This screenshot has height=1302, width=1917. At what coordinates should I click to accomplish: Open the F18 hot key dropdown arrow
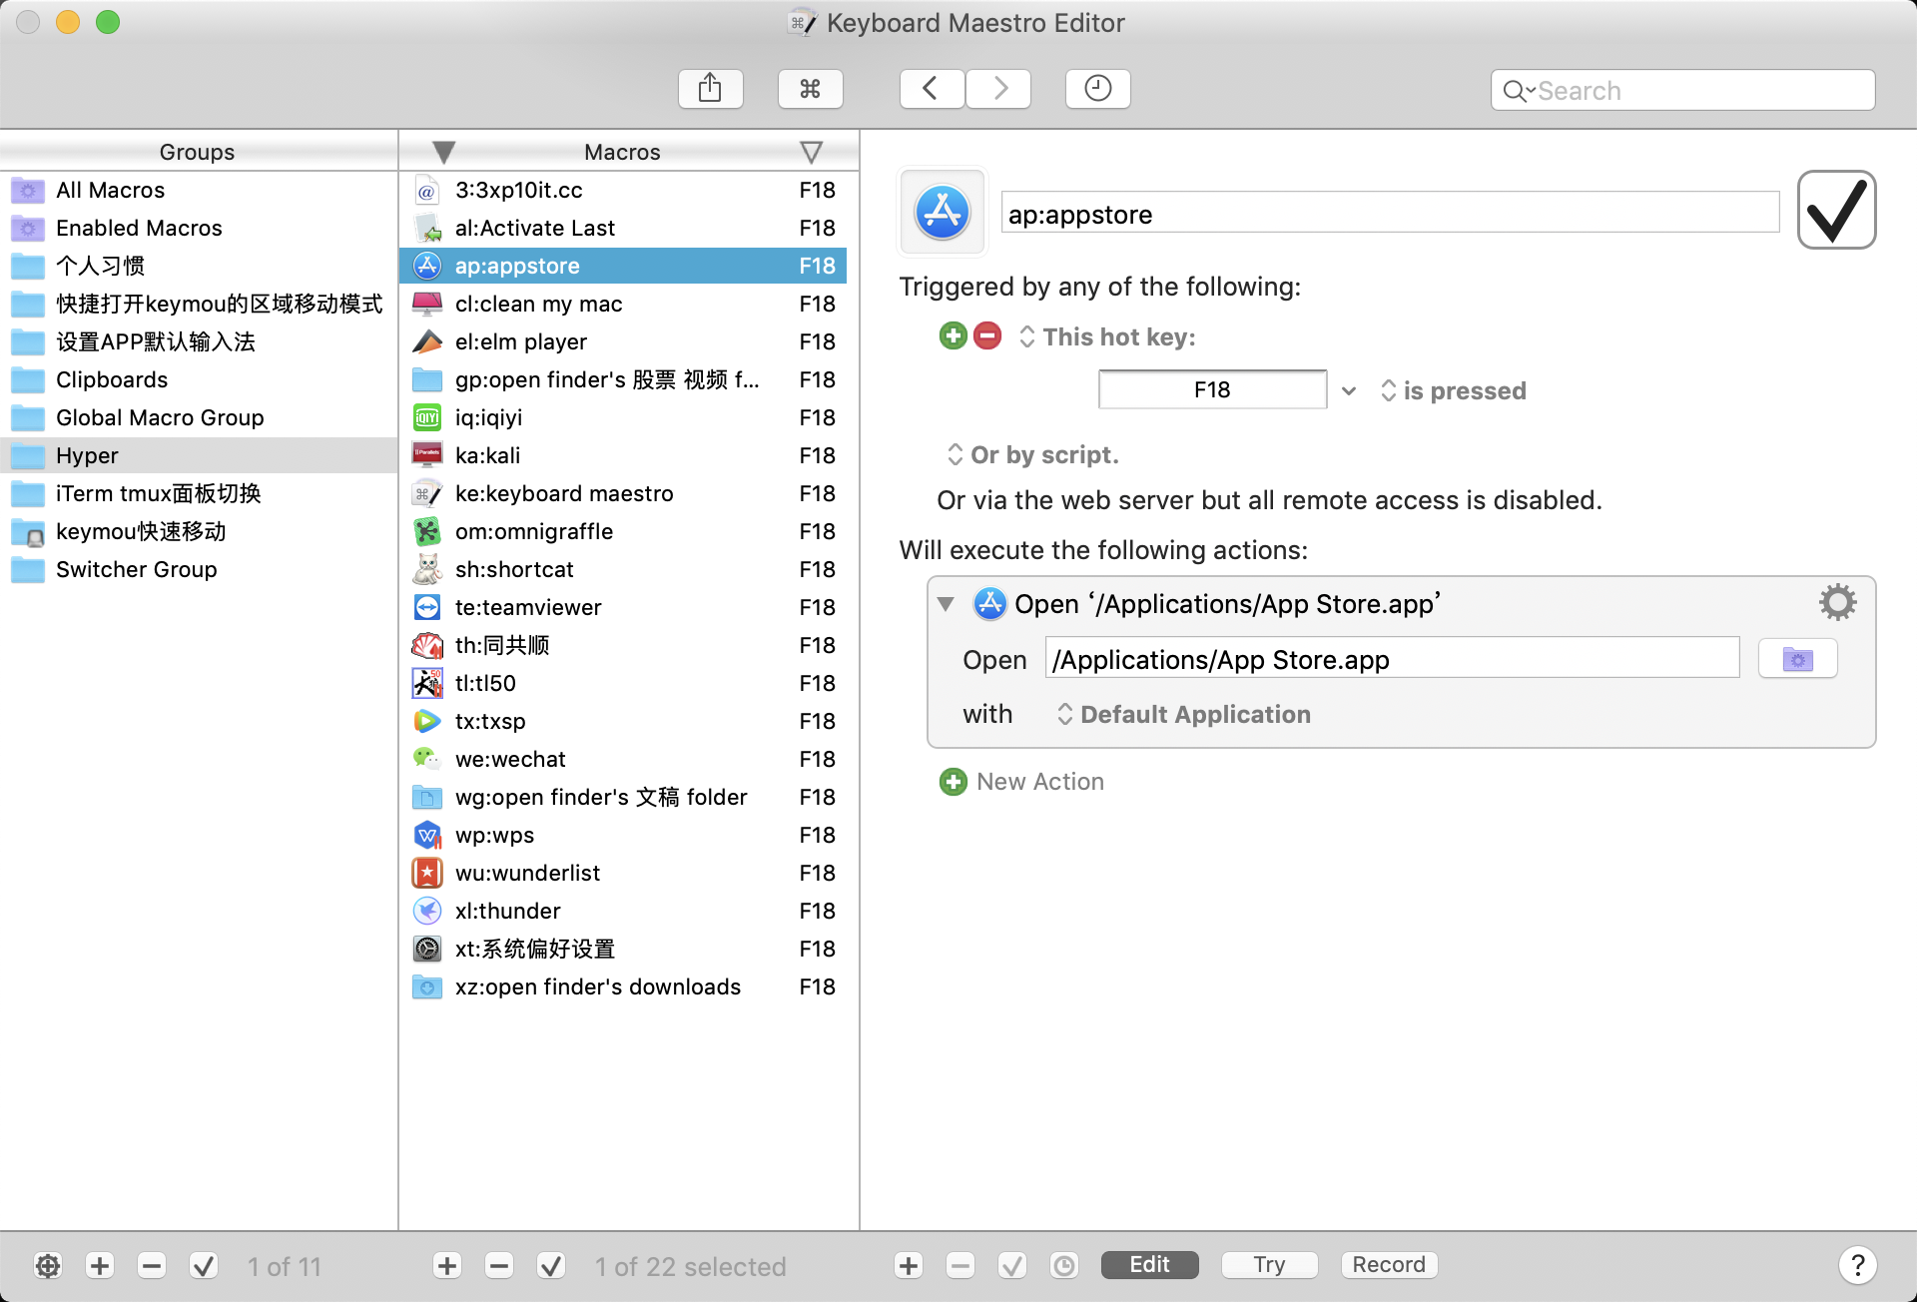click(1349, 390)
